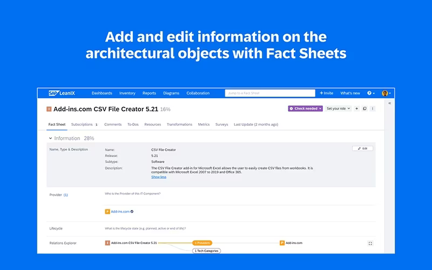This screenshot has height=270, width=432.
Task: Open the Inventory menu
Action: pyautogui.click(x=127, y=93)
